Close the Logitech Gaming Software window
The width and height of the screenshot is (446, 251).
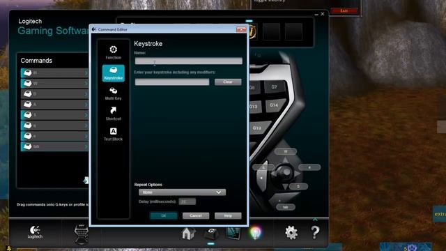tap(323, 14)
